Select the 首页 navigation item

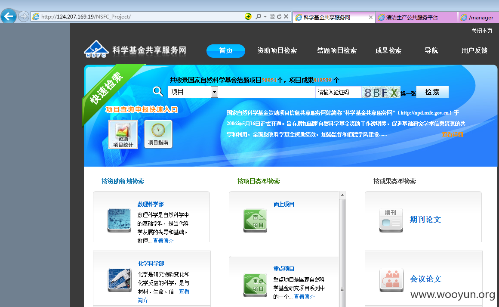pos(226,51)
